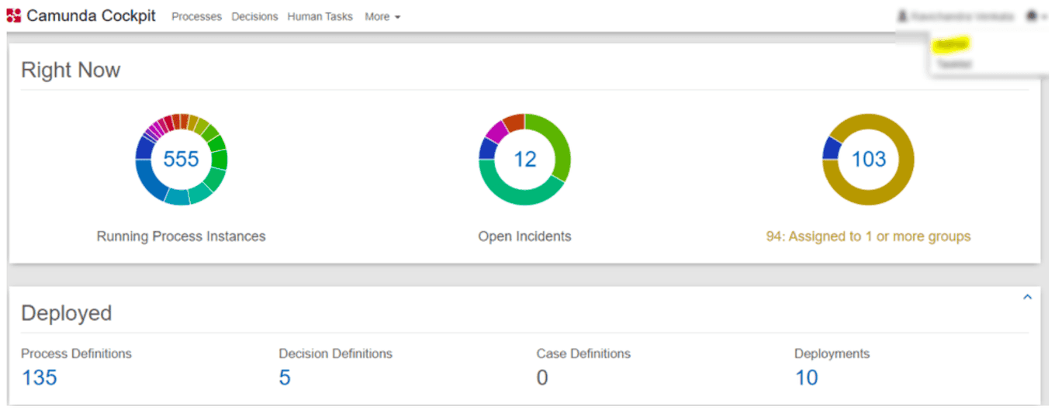Open the Processes menu item
The image size is (1055, 410).
196,16
